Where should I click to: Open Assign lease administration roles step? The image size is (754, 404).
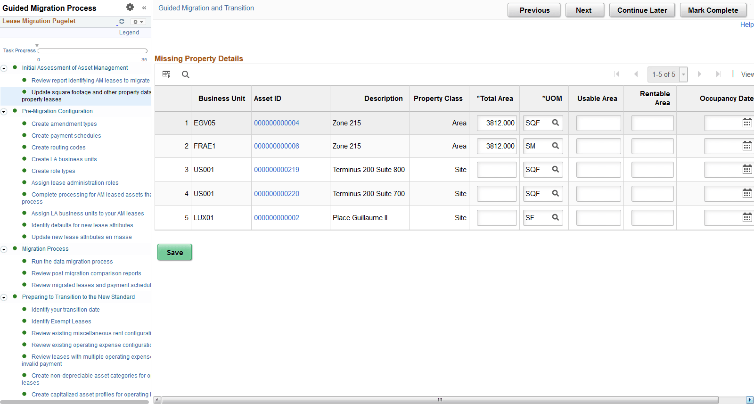75,183
